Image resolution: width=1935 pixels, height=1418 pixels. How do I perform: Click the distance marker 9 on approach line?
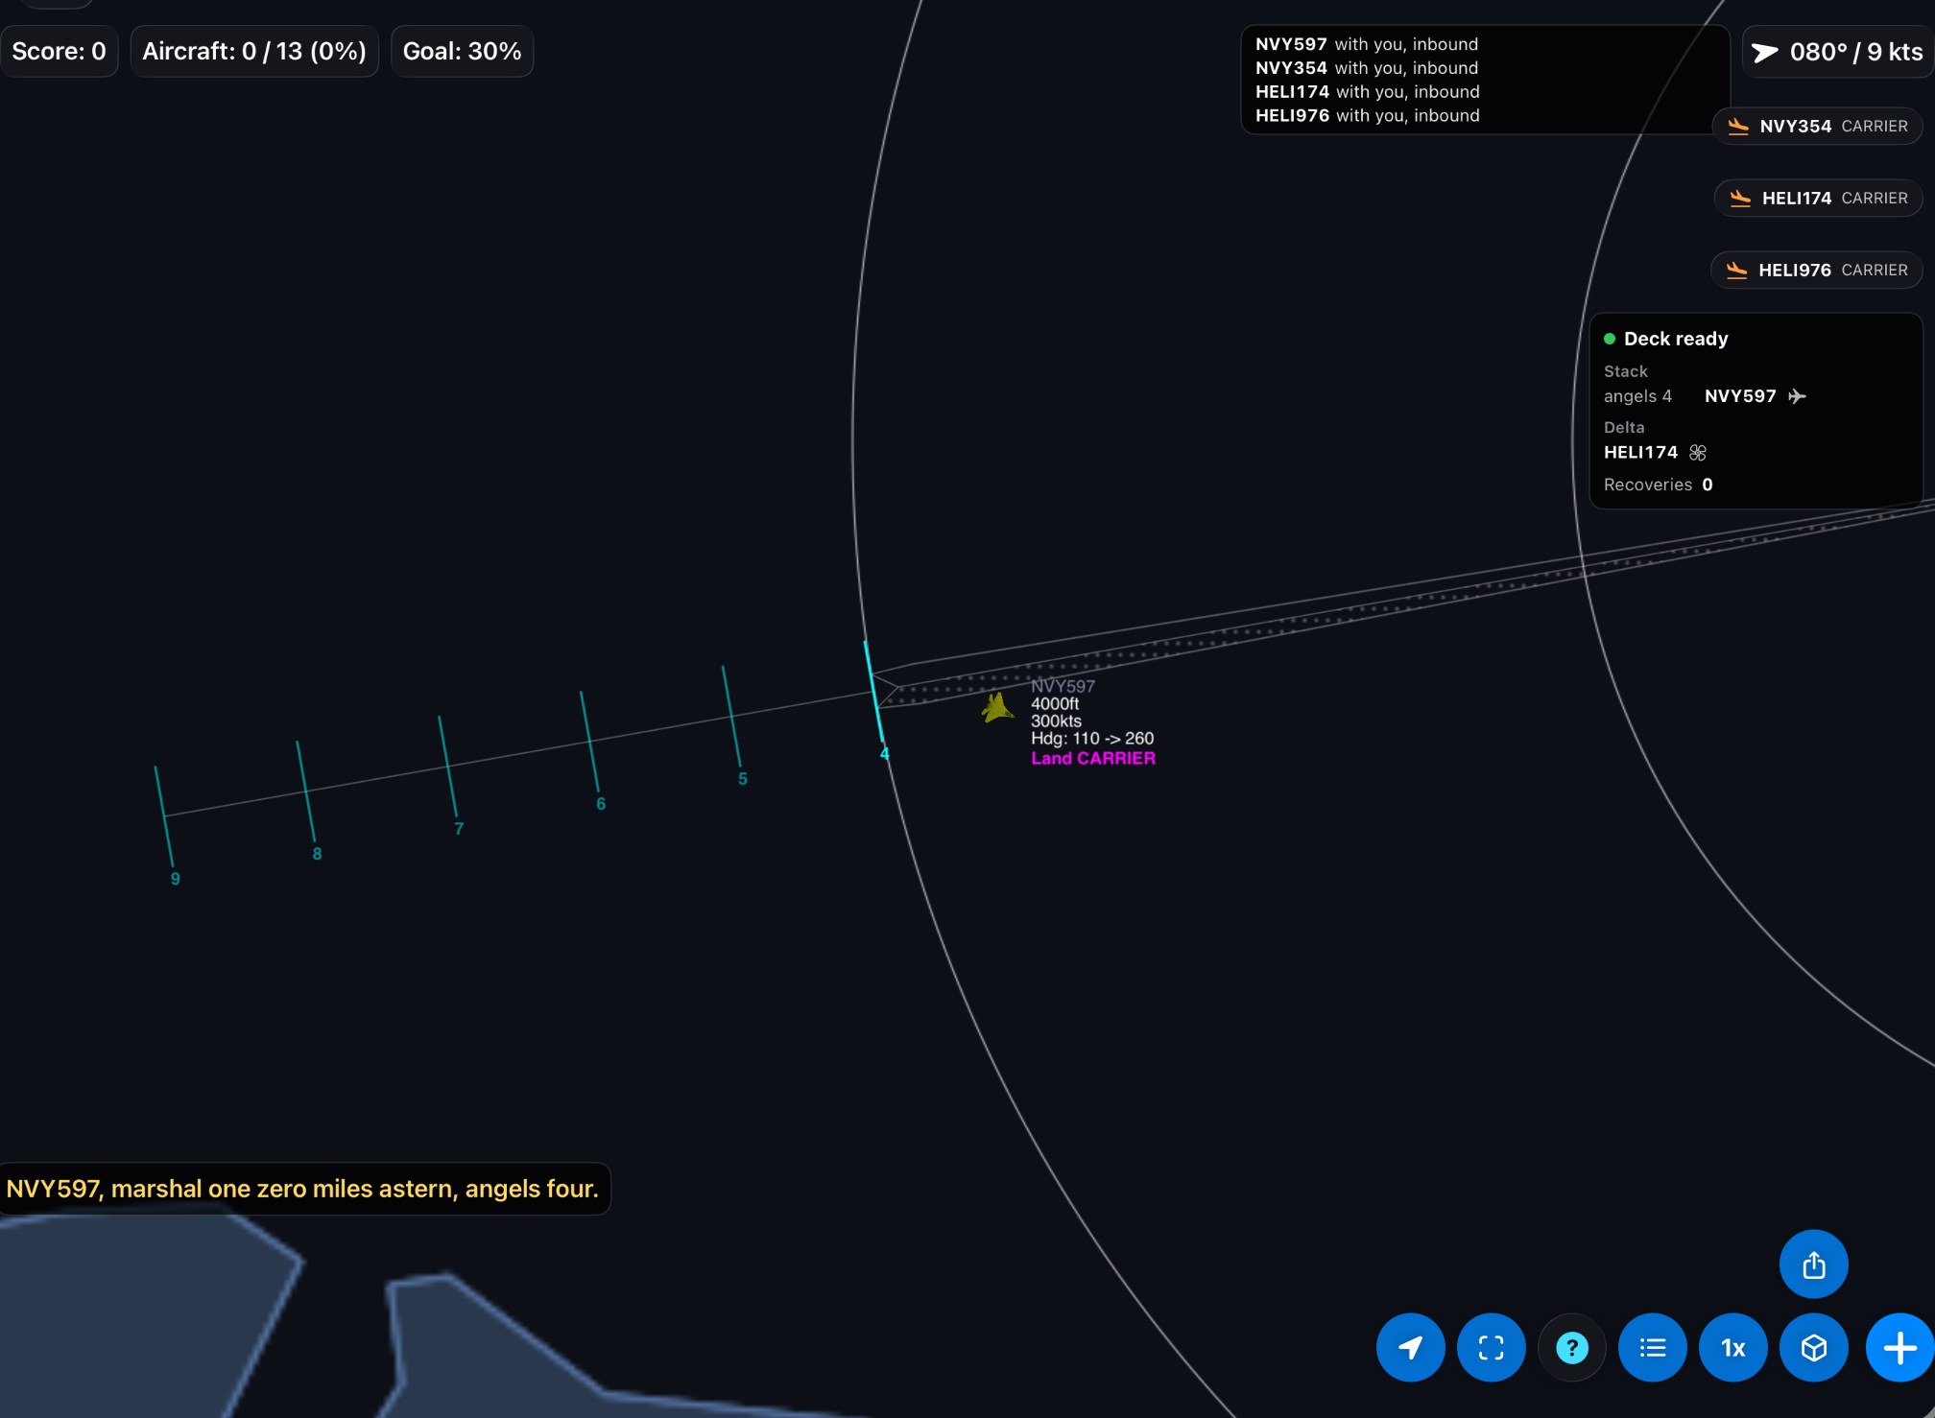coord(175,879)
